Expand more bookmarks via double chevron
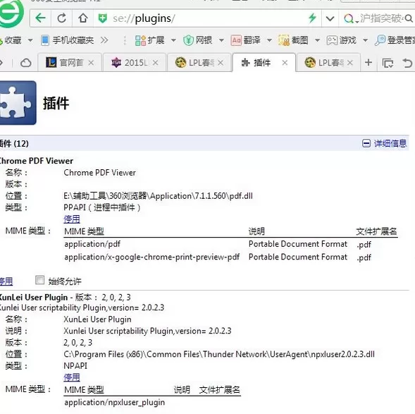415x414 pixels. click(104, 40)
